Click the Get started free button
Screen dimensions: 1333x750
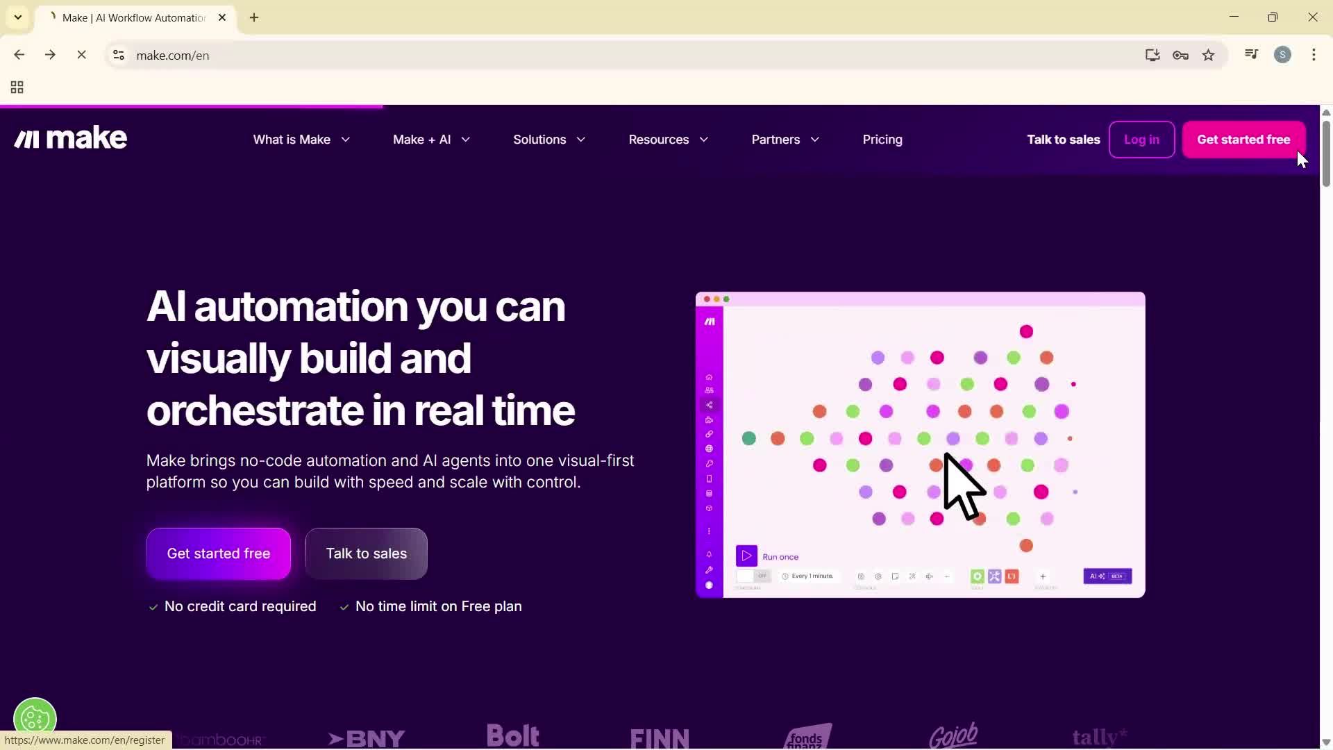(x=1243, y=140)
